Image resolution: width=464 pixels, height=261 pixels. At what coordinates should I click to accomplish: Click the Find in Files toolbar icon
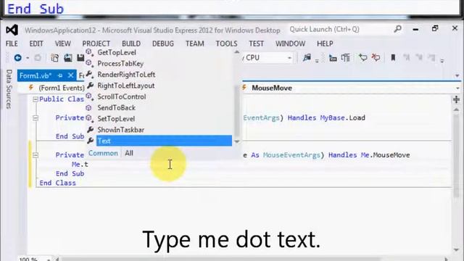tap(307, 58)
